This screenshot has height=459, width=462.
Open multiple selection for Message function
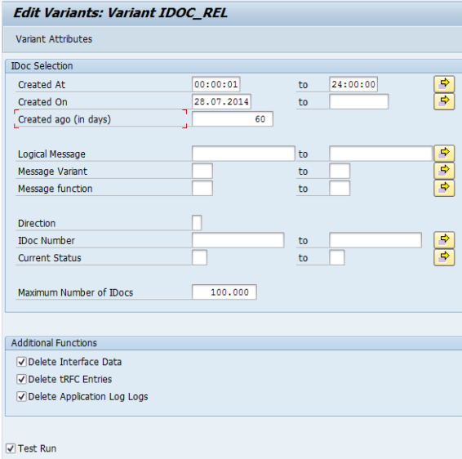click(444, 189)
